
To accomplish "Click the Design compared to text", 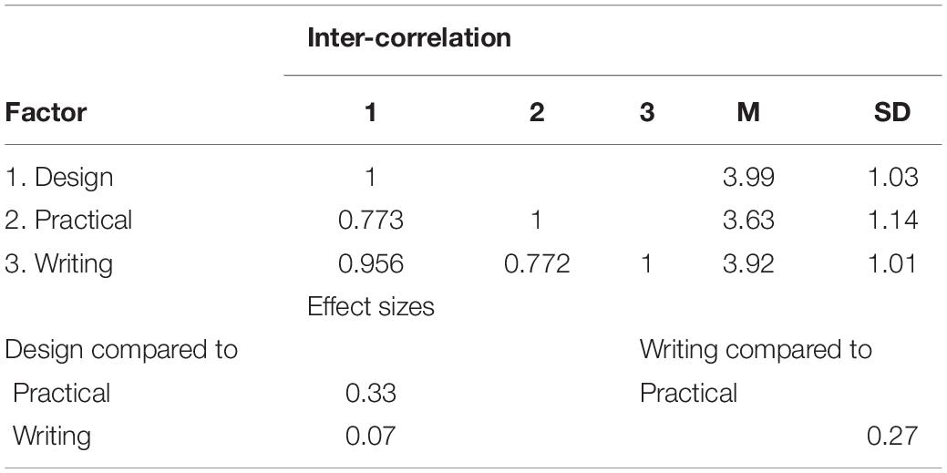I will 121,350.
